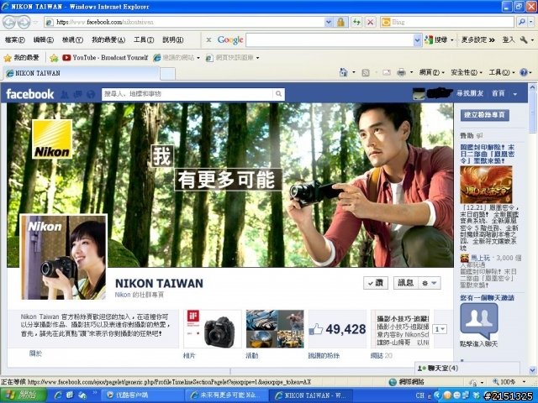Open the 安全性(S) command bar dropdown

467,72
